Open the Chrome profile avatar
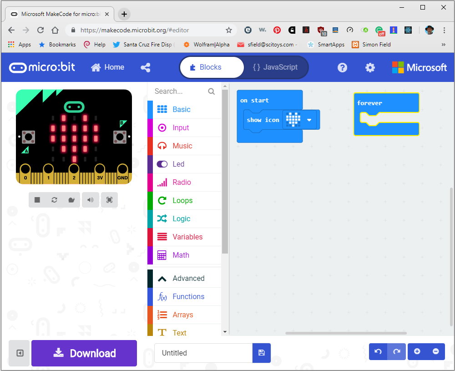 429,30
